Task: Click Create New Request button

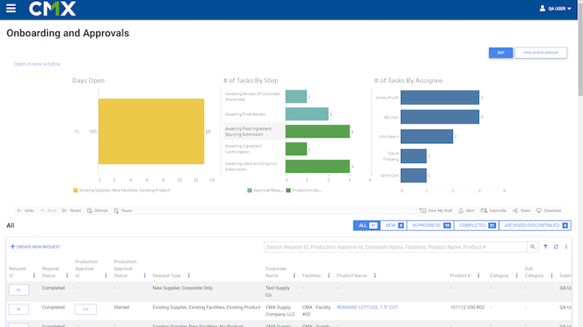Action: [35, 247]
